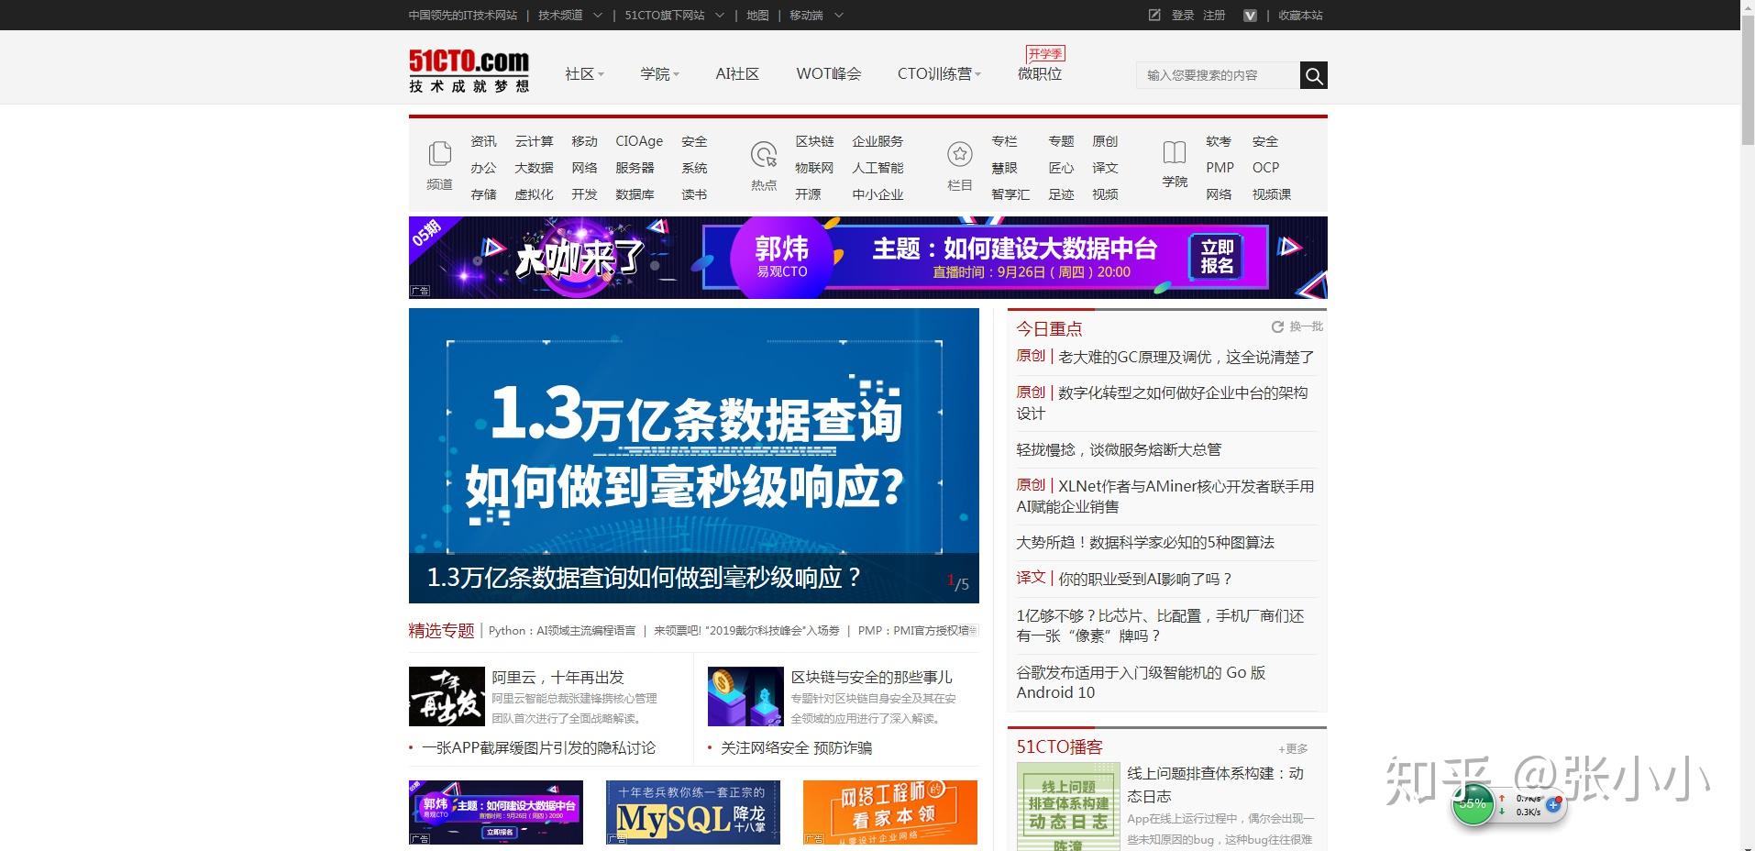Open article 大势所趋！数据科学家必知的5种图算法
The height and width of the screenshot is (851, 1755).
(x=1145, y=542)
